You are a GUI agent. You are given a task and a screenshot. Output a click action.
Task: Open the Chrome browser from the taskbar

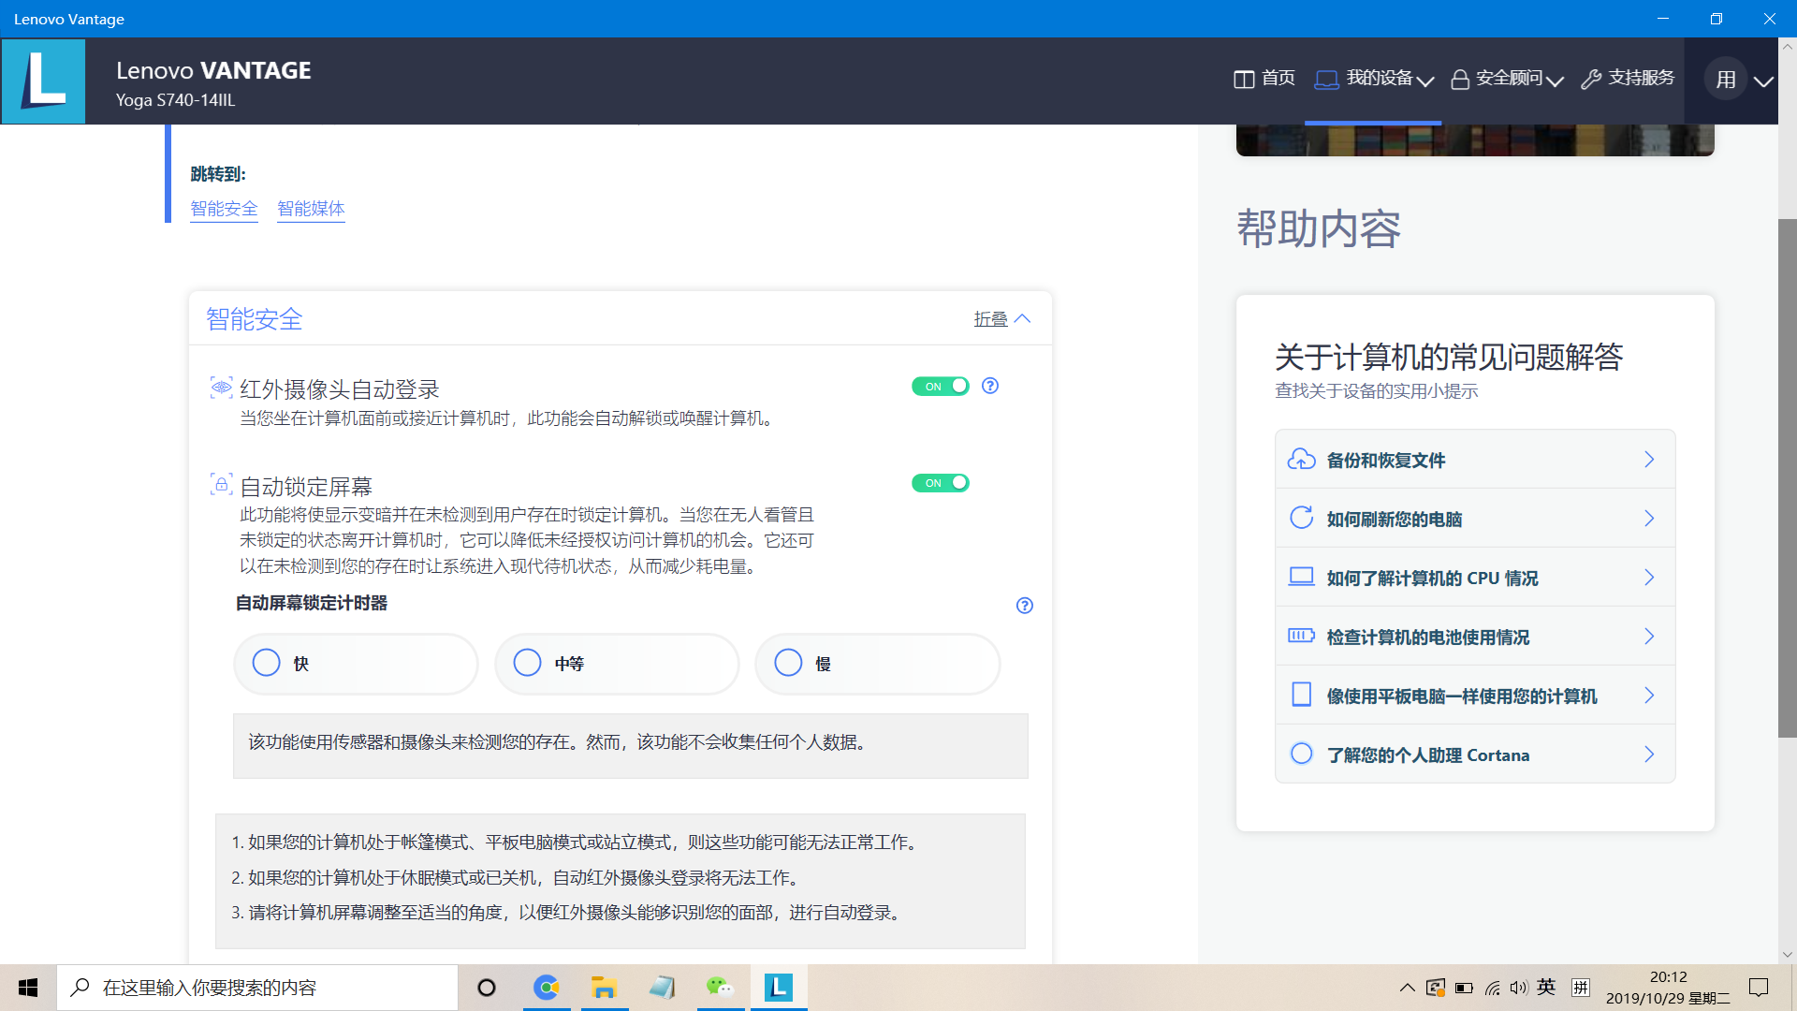click(x=547, y=988)
